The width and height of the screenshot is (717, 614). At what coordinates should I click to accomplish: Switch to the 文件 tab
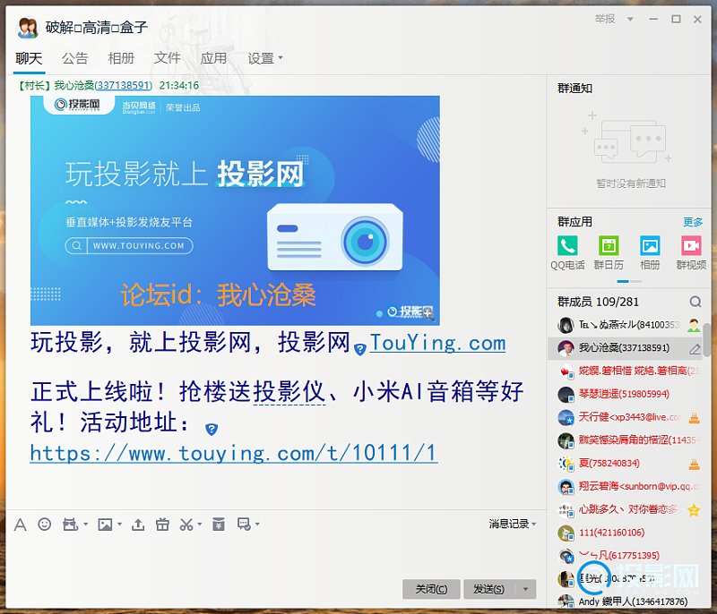(x=168, y=58)
